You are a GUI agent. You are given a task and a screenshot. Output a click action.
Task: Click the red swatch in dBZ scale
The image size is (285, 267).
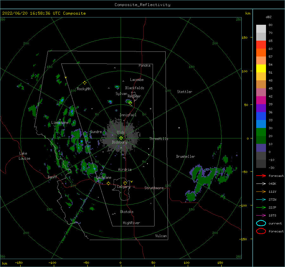[261, 45]
